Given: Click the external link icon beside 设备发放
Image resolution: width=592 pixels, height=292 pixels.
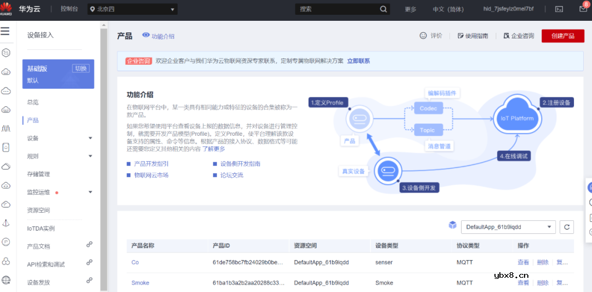Looking at the screenshot, I should pyautogui.click(x=89, y=280).
